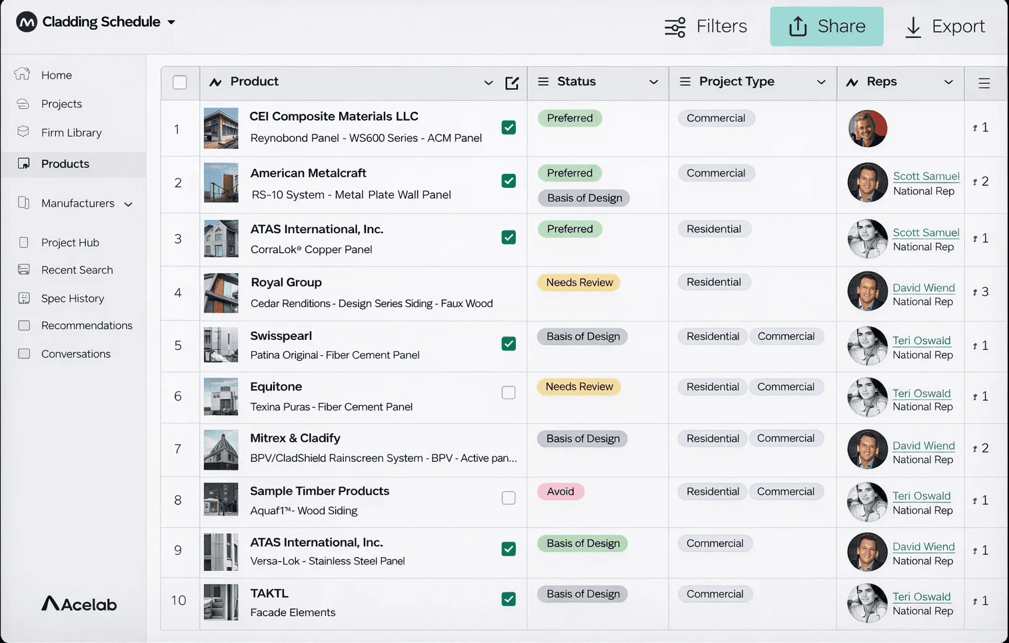The height and width of the screenshot is (643, 1009).
Task: Open the Product column chevron dropdown
Action: tap(489, 83)
